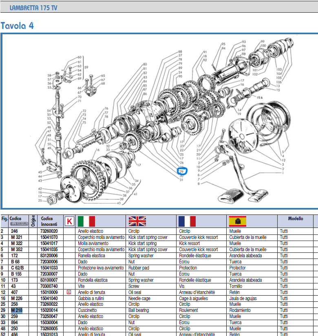Click Innocenti code 83120006

(49, 256)
